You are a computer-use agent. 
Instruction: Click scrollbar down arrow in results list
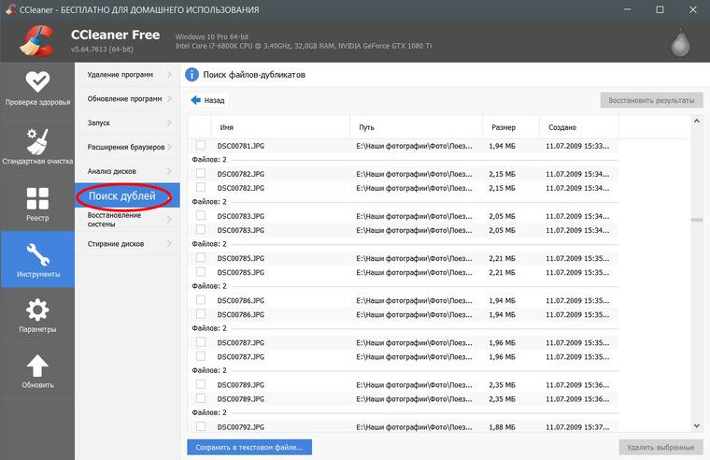pyautogui.click(x=696, y=425)
